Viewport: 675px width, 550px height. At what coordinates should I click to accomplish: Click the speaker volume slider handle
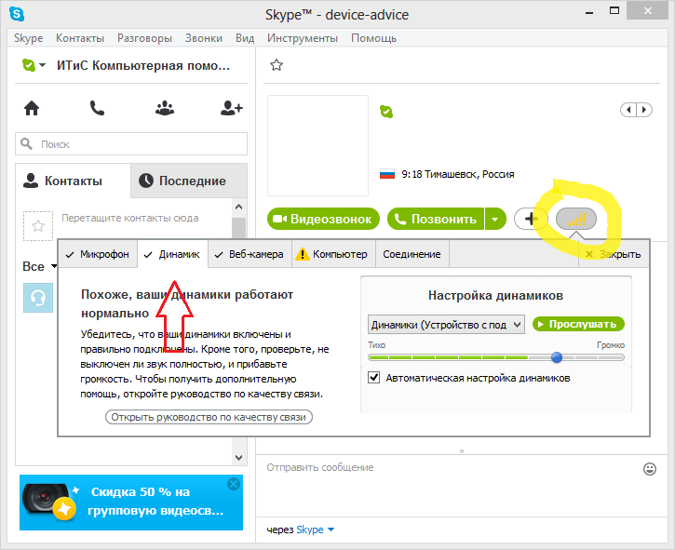click(x=557, y=357)
